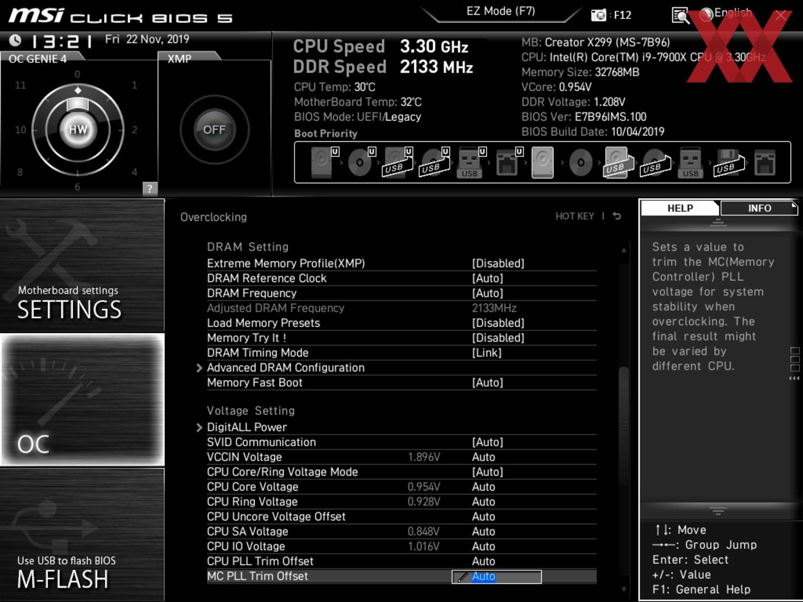Select the UEFI USB key boot icon

pyautogui.click(x=471, y=162)
